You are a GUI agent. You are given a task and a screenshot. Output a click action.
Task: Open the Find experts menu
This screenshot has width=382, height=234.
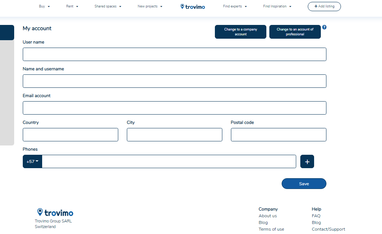[x=235, y=6]
